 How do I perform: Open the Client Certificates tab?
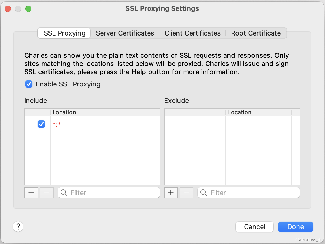[x=192, y=33]
